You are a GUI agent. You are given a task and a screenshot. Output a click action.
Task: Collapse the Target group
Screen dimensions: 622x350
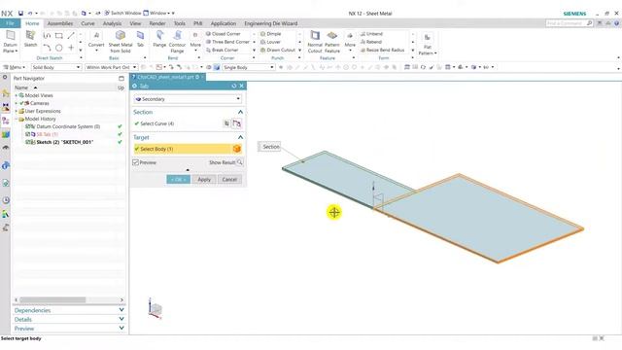[240, 137]
